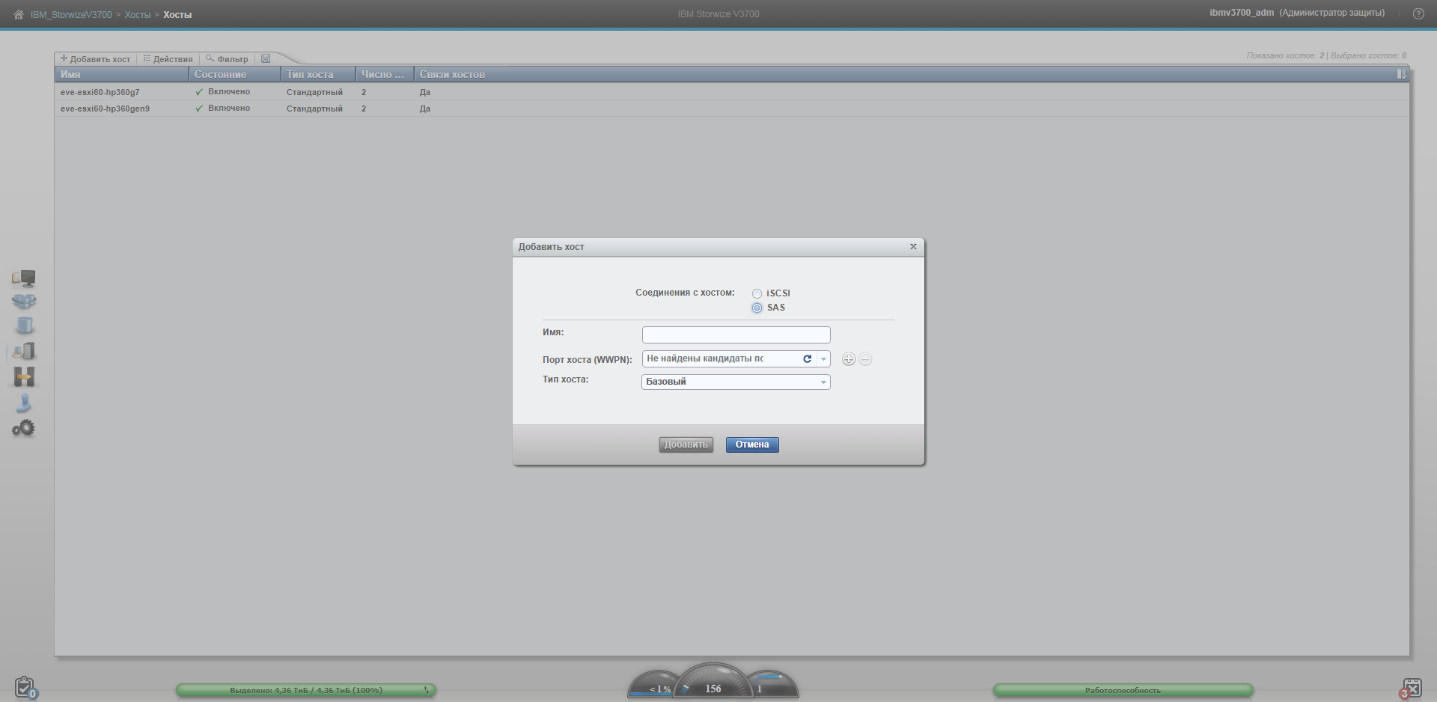The image size is (1437, 702).
Task: Click the Имя text input field
Action: pos(736,335)
